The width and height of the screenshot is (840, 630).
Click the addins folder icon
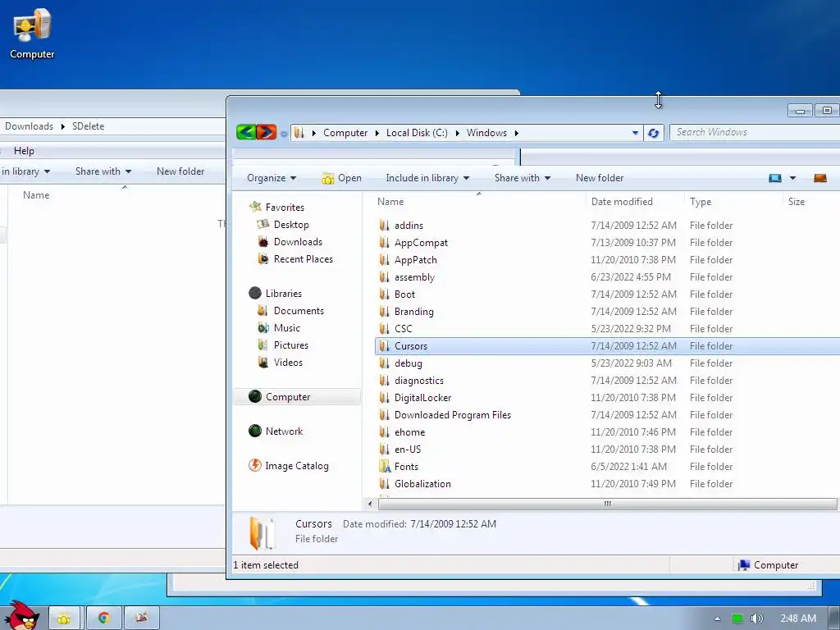coord(384,226)
